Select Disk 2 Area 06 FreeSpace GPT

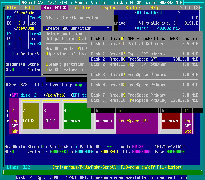coord(145,59)
